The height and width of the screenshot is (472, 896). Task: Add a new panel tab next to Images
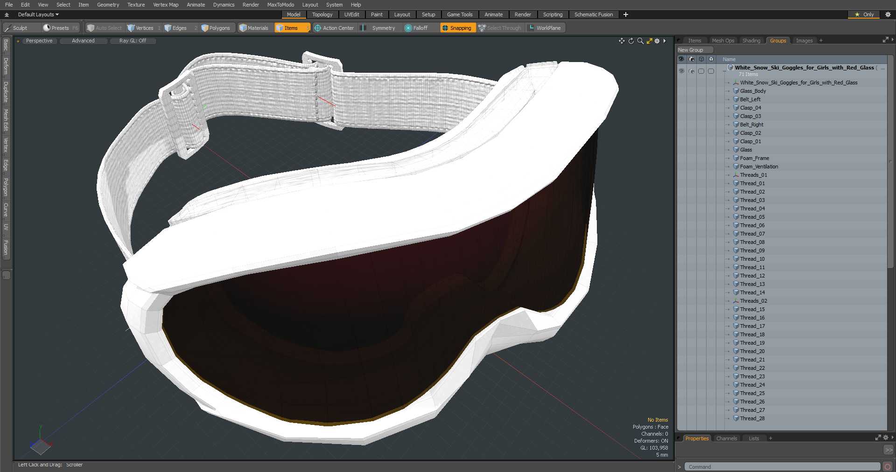coord(821,41)
